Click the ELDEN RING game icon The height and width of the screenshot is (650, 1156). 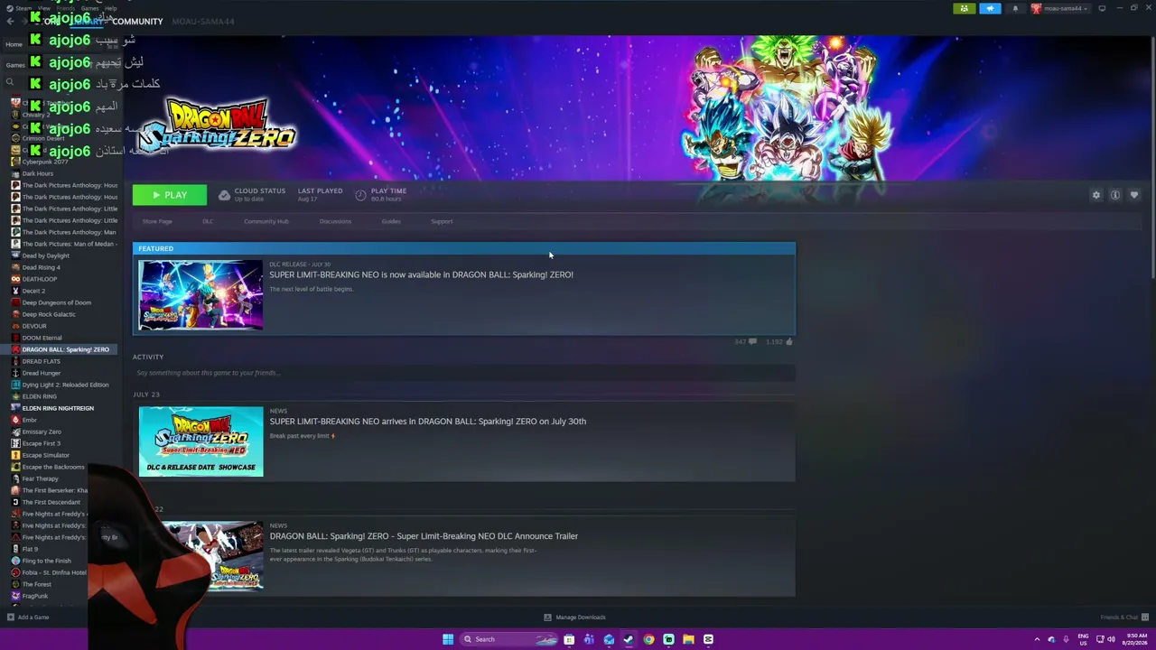click(15, 396)
